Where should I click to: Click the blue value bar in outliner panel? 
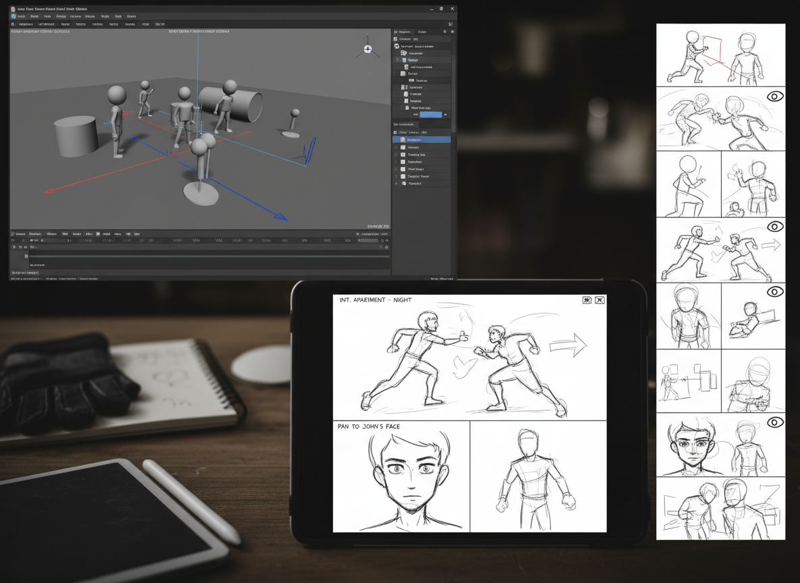[430, 115]
